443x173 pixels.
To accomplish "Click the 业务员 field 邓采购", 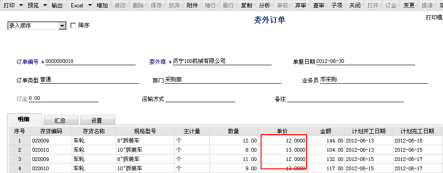I will point(374,80).
